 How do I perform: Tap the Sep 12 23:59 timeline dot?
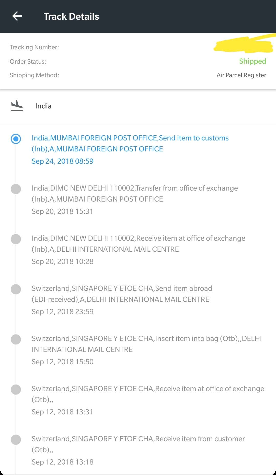[16, 289]
